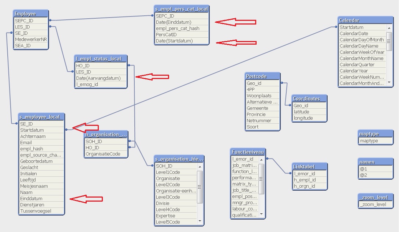Click Startdatum field in s_employee_local
This screenshot has width=399, height=232.
point(41,130)
